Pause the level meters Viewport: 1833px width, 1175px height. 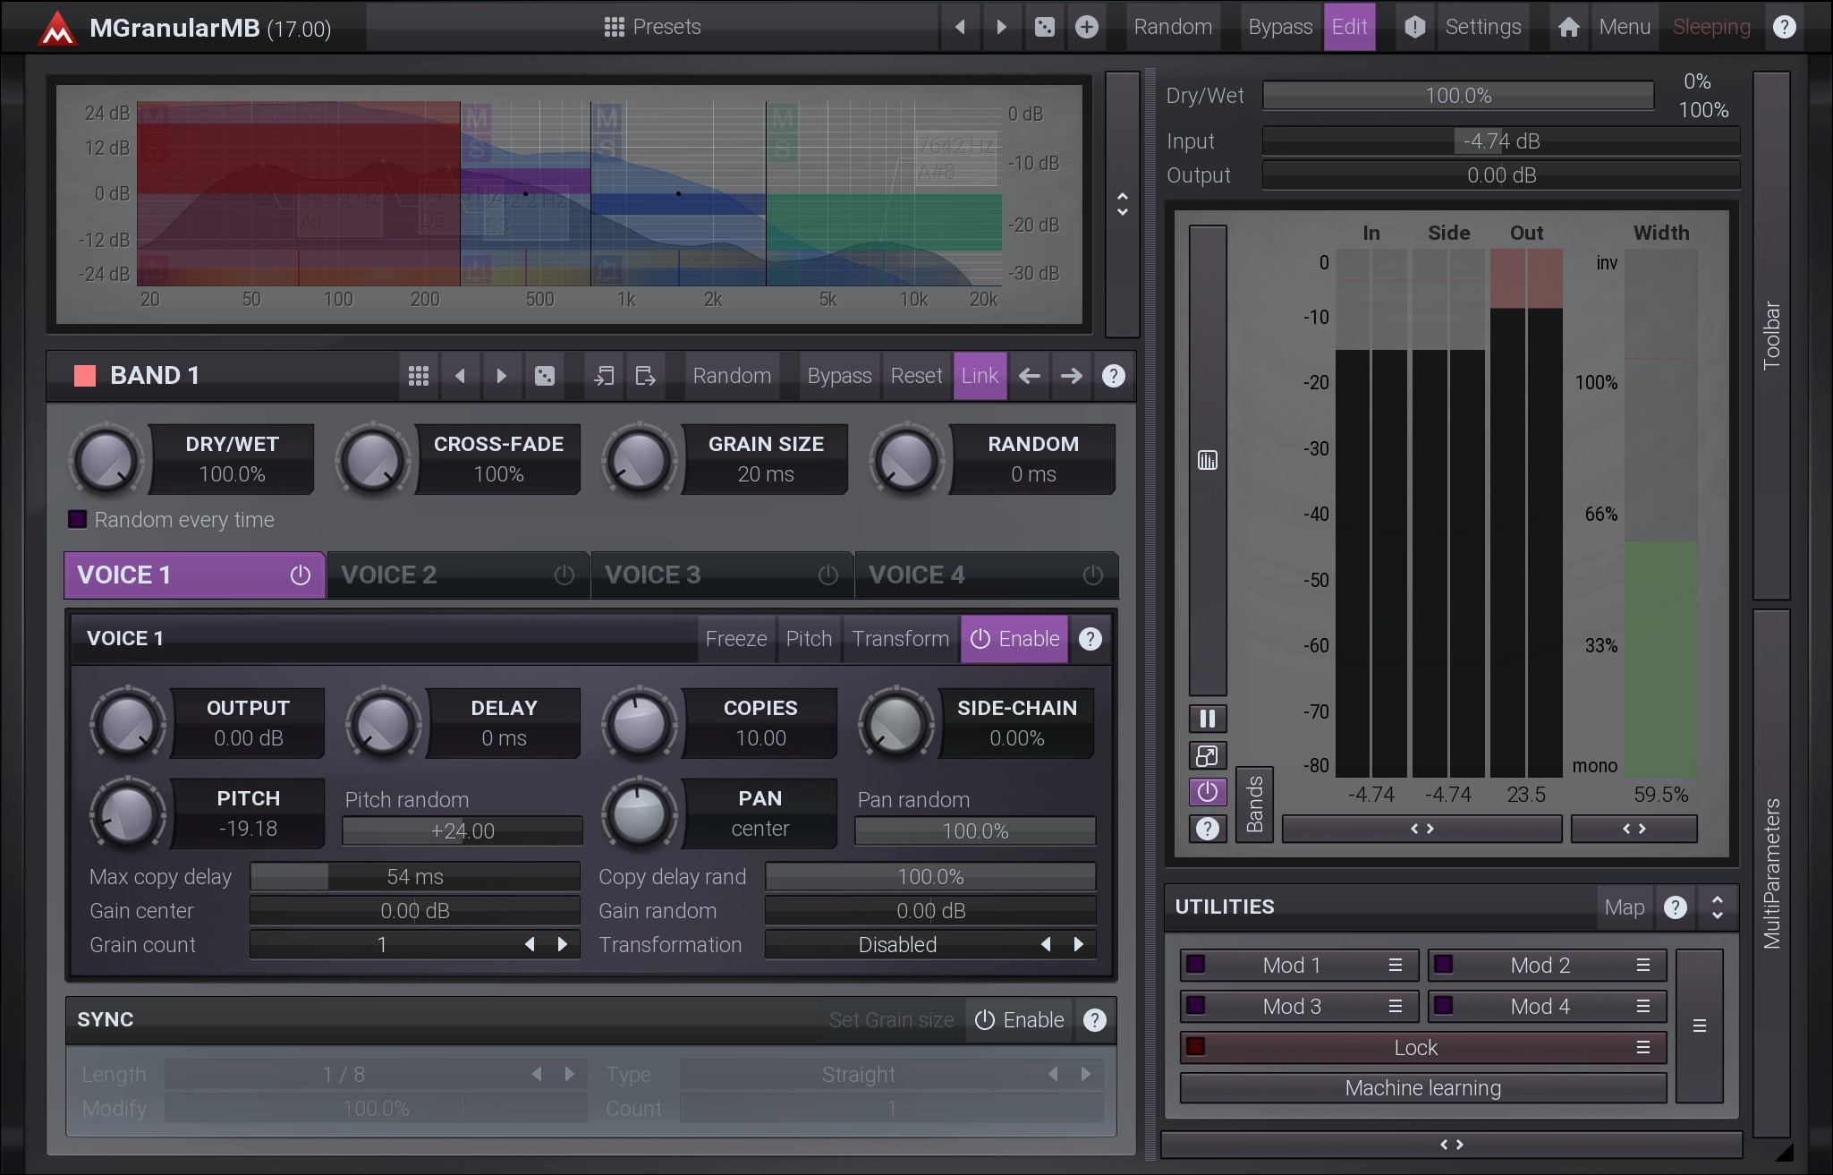coord(1207,719)
